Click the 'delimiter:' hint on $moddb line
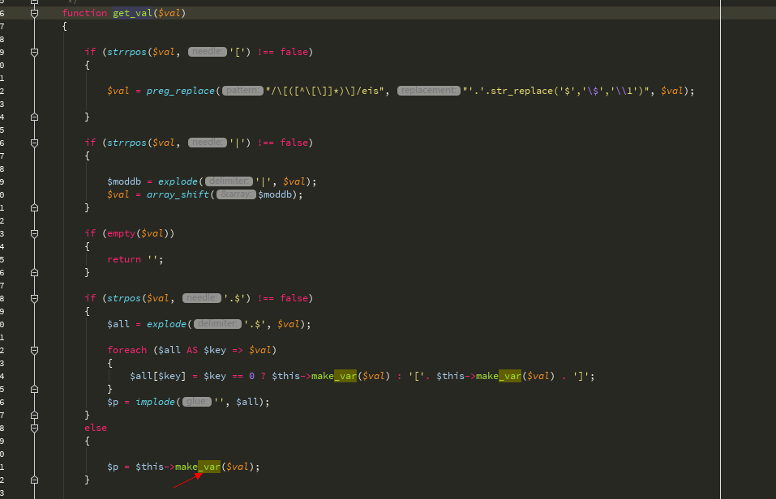The width and height of the screenshot is (776, 499). pos(229,181)
